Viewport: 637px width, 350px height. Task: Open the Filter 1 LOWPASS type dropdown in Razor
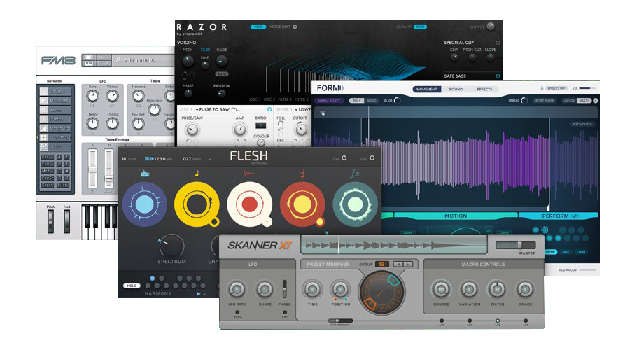302,109
